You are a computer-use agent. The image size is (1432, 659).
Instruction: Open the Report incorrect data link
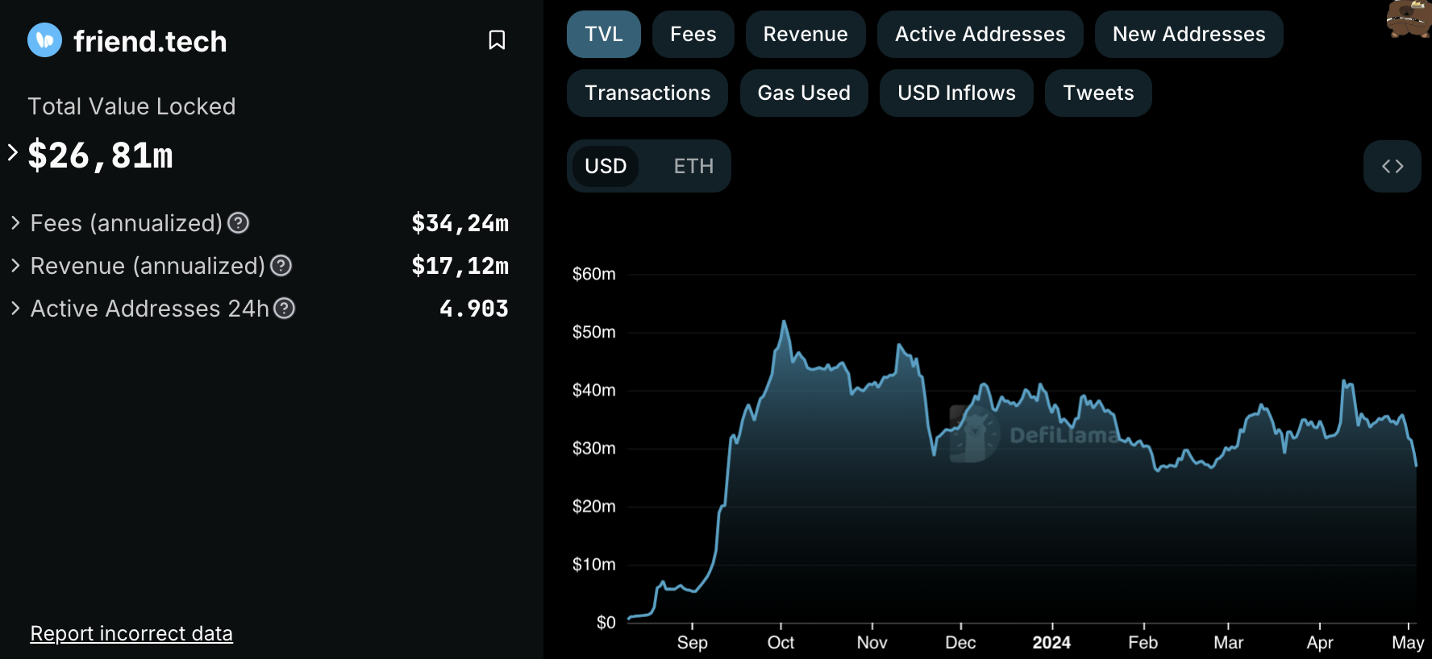point(131,633)
